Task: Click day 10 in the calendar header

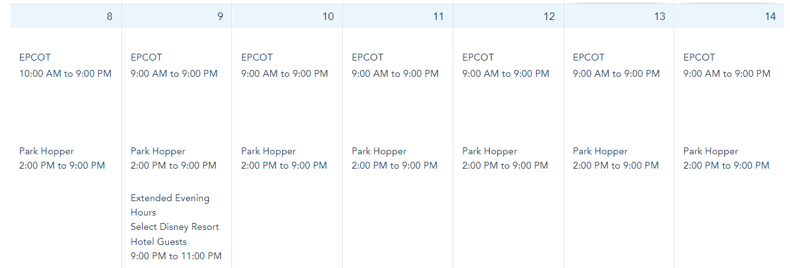Action: [x=328, y=17]
